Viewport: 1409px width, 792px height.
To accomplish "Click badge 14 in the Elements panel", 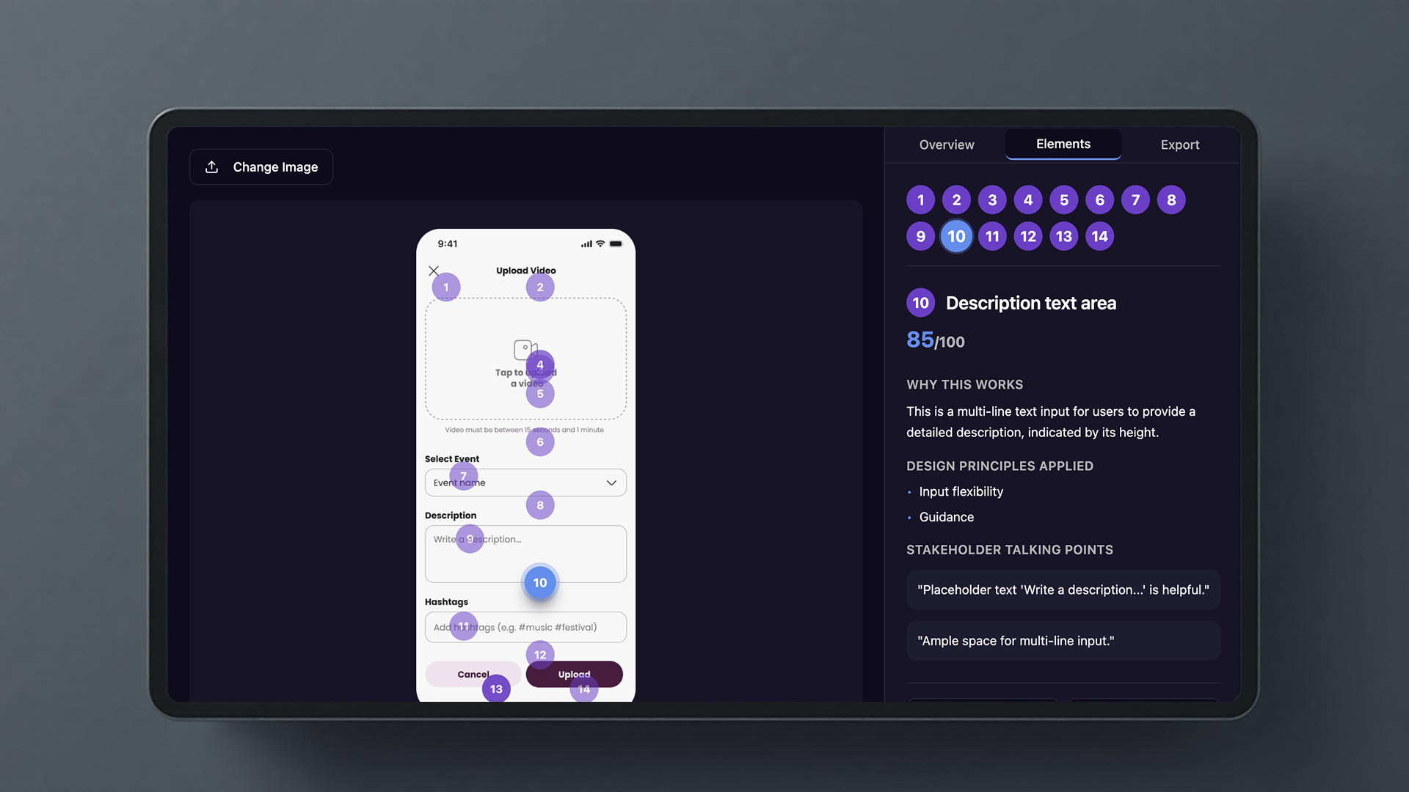I will pyautogui.click(x=1099, y=236).
